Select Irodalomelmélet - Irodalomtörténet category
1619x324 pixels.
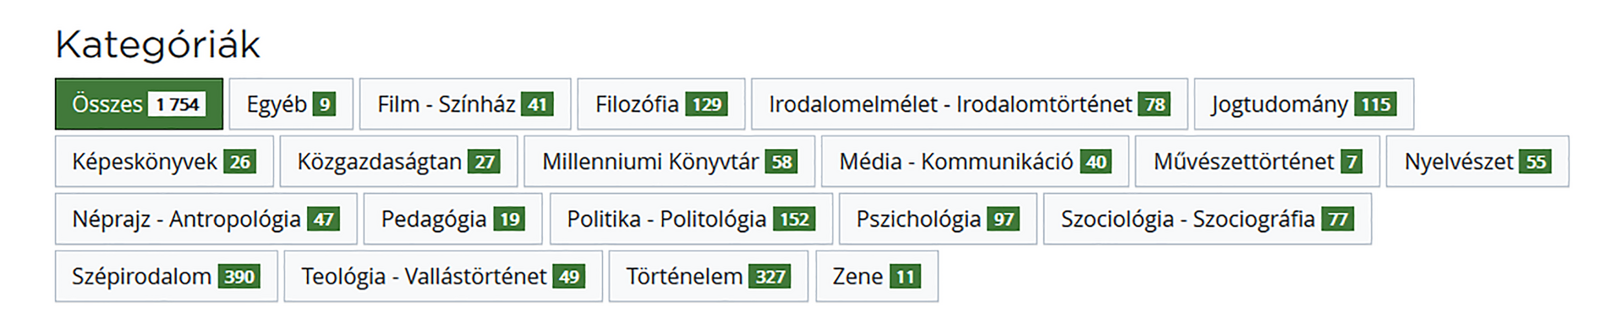[970, 104]
